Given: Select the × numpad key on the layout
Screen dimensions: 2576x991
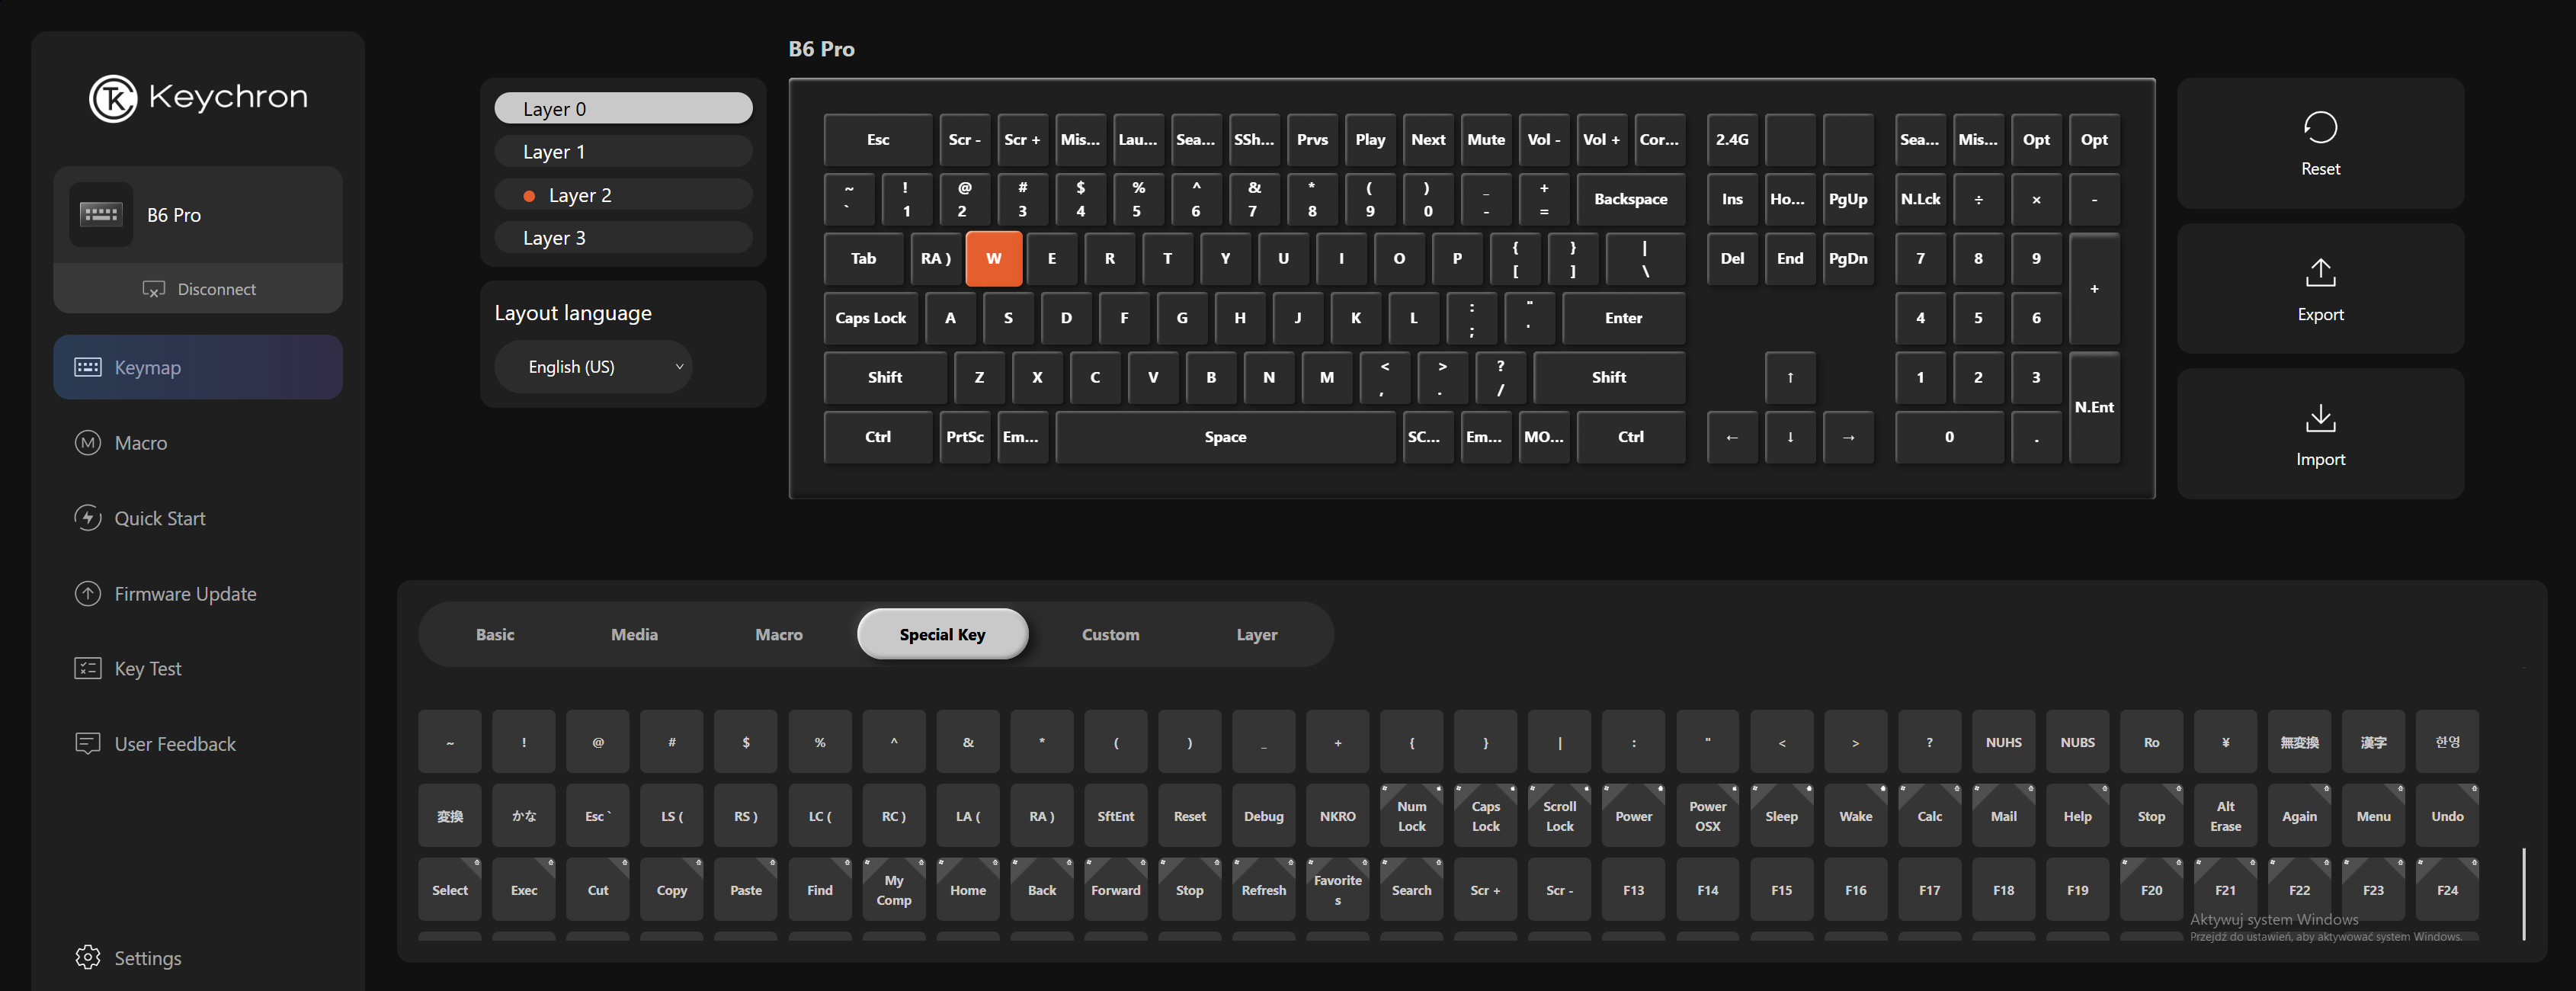Looking at the screenshot, I should pyautogui.click(x=2036, y=199).
